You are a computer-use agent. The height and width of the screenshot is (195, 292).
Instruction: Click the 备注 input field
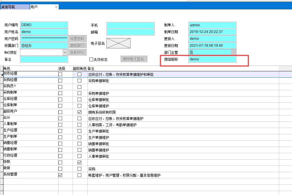(44, 59)
